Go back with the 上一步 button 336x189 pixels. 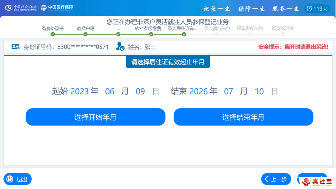(276, 179)
